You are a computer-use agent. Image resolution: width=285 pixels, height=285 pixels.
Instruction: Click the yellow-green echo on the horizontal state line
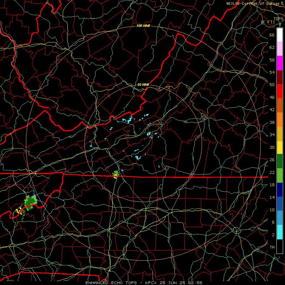coord(116,175)
